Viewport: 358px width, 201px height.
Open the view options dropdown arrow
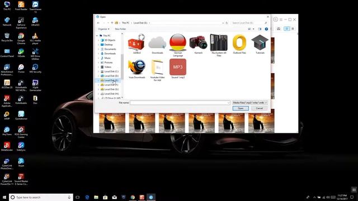tap(253, 29)
